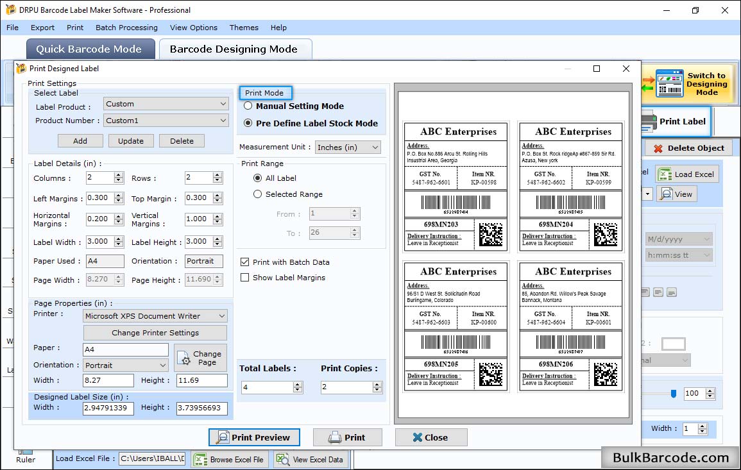Open the Export menu
This screenshot has height=470, width=741.
(42, 28)
